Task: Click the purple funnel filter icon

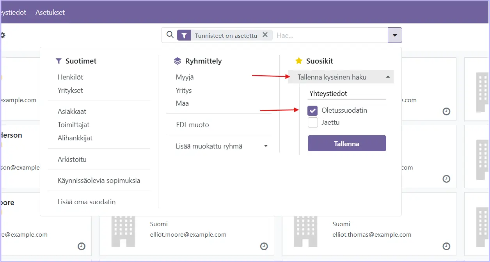Action: (184, 35)
